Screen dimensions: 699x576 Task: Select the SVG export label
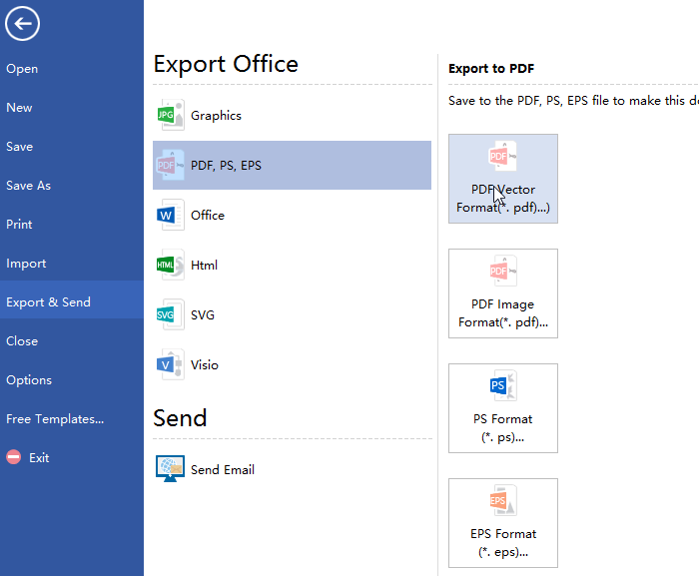203,314
